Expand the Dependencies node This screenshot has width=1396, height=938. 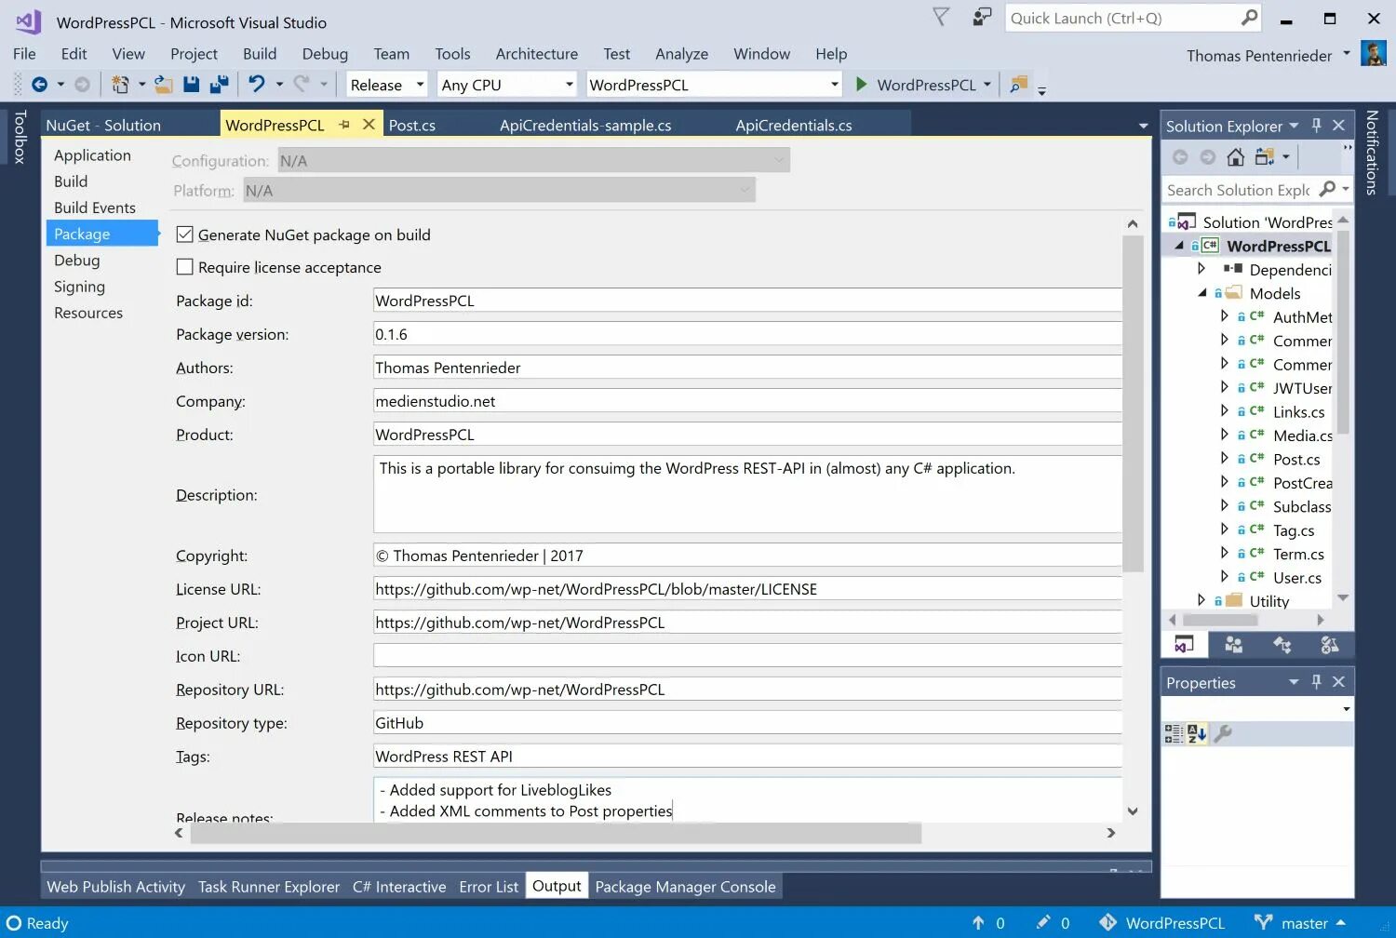pyautogui.click(x=1201, y=268)
